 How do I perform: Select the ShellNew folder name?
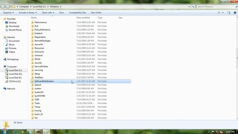coord(39,77)
